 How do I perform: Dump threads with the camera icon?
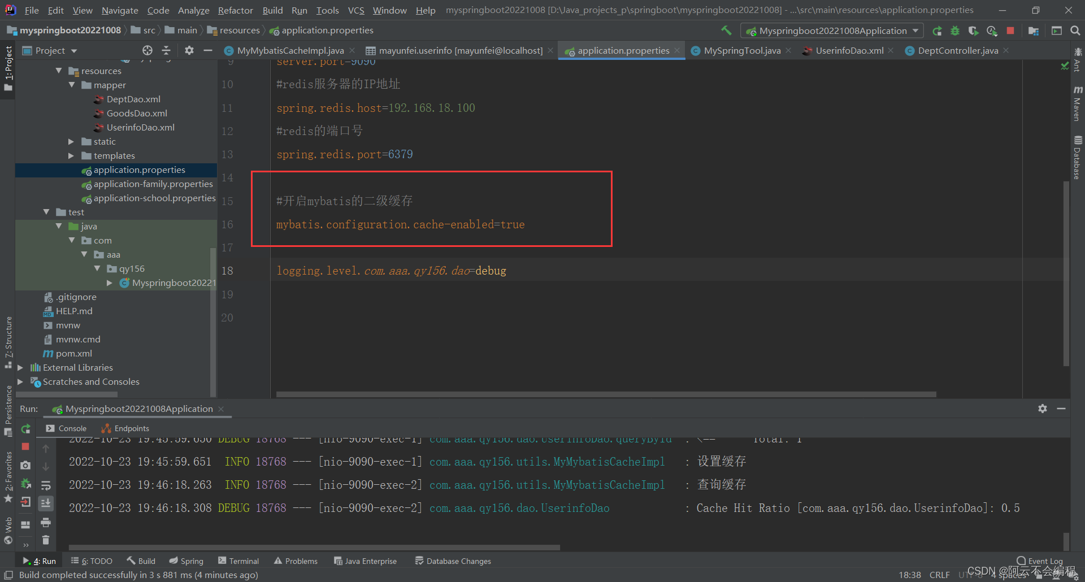[x=25, y=465]
